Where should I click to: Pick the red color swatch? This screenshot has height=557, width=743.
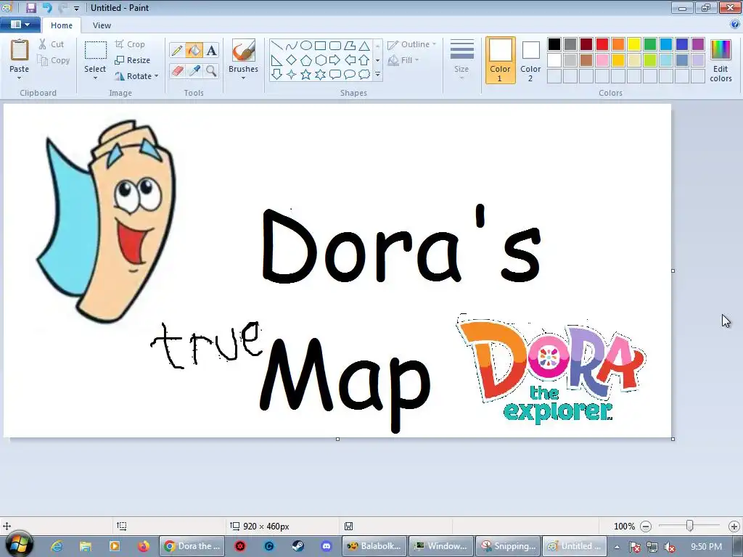pyautogui.click(x=602, y=44)
